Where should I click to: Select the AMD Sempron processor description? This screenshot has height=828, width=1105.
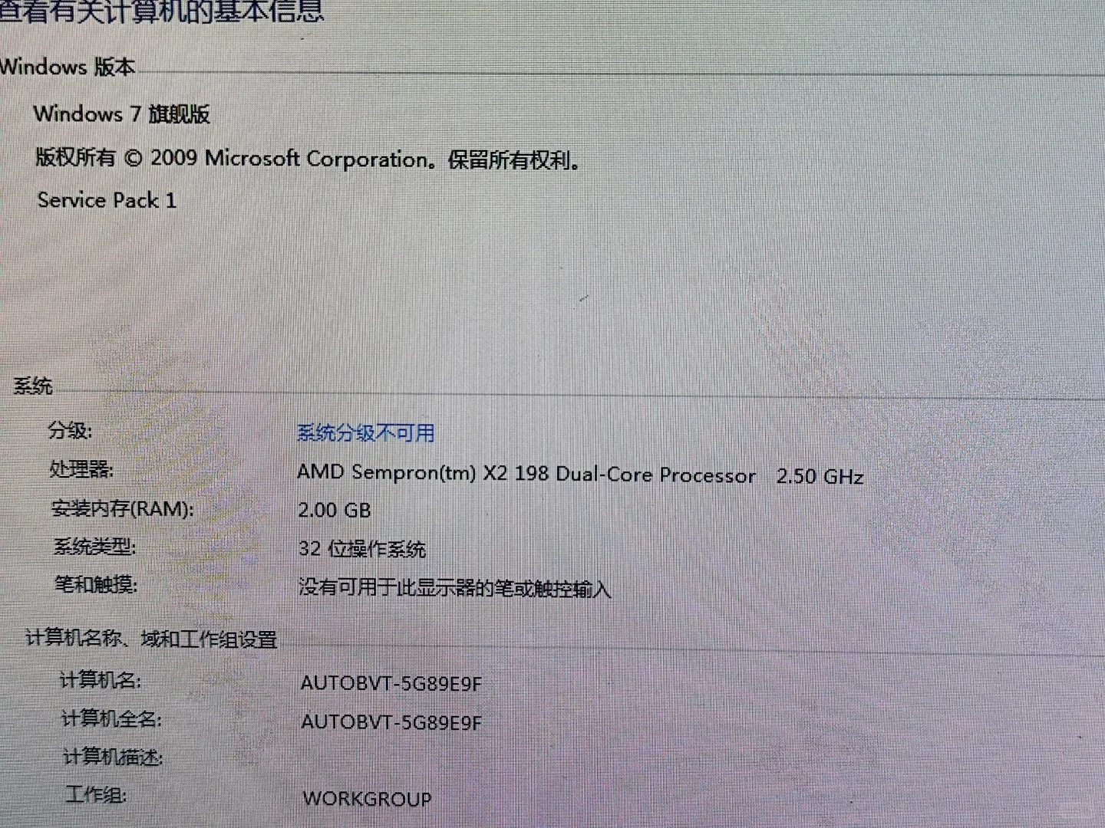[x=581, y=475]
